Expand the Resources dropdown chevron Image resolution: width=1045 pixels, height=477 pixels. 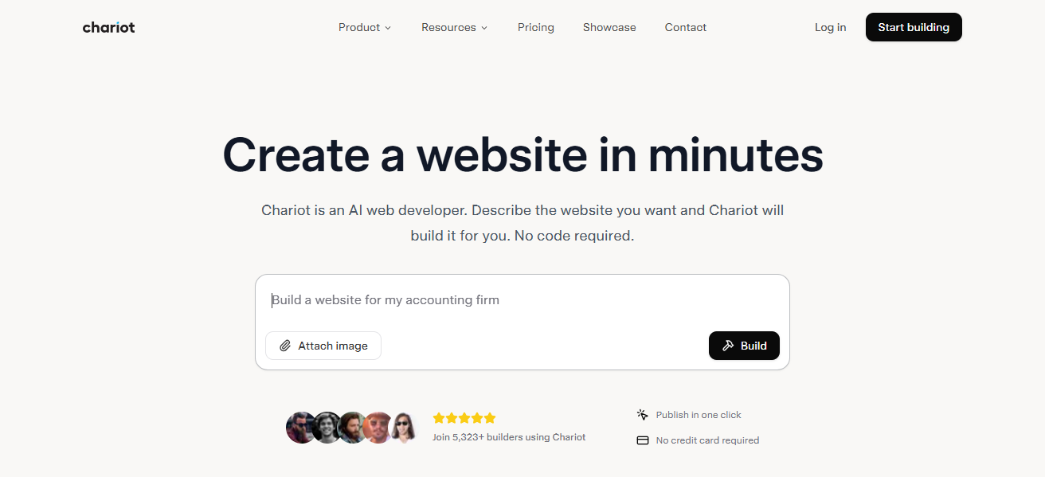(483, 28)
